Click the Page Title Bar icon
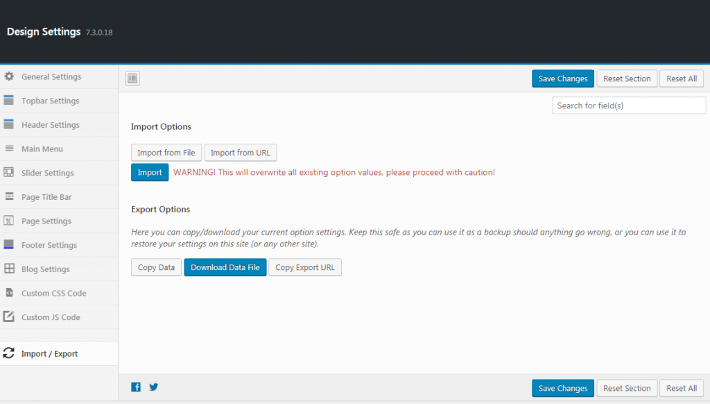 pyautogui.click(x=9, y=196)
